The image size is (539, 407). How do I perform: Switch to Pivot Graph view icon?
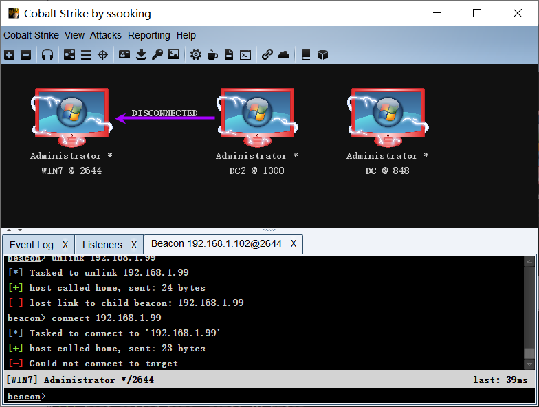[x=69, y=55]
